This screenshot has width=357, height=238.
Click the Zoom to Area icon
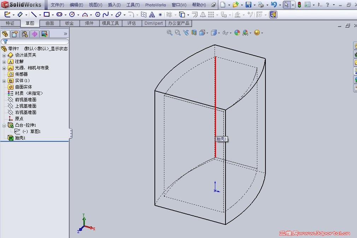pyautogui.click(x=177, y=33)
